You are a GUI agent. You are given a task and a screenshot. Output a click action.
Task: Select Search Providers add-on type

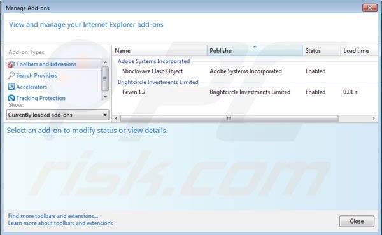click(37, 76)
